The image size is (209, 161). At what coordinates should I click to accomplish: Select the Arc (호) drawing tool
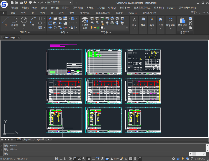pyautogui.click(x=33, y=21)
